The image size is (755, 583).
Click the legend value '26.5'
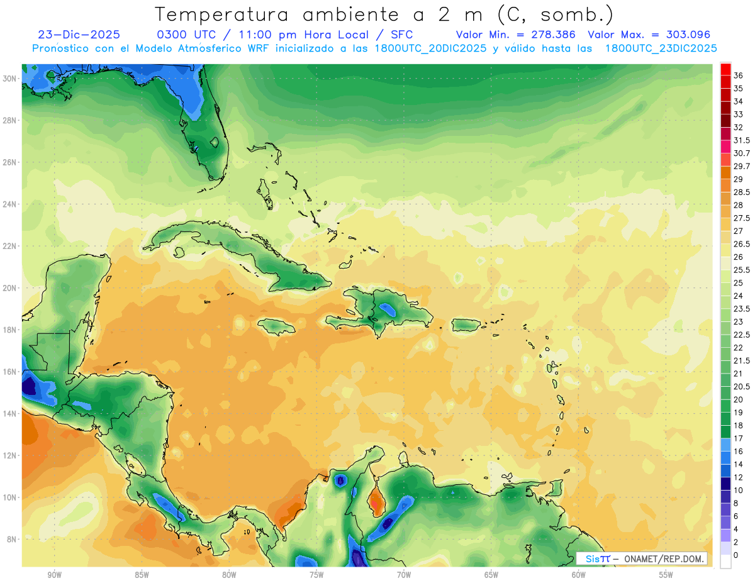pyautogui.click(x=742, y=244)
